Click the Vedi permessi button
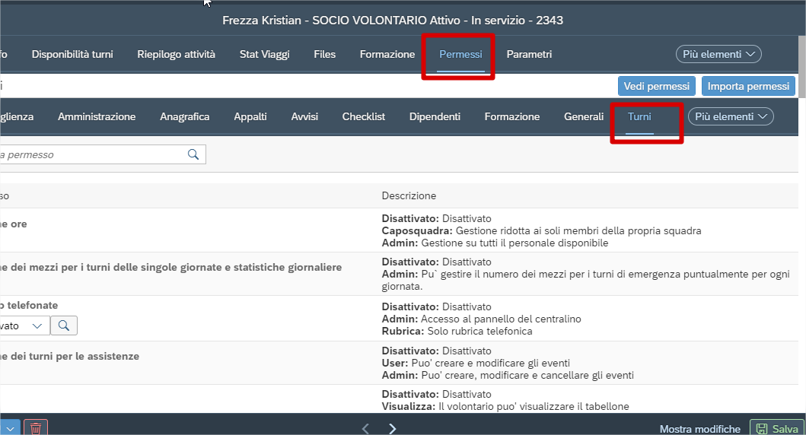The width and height of the screenshot is (806, 435). click(656, 86)
